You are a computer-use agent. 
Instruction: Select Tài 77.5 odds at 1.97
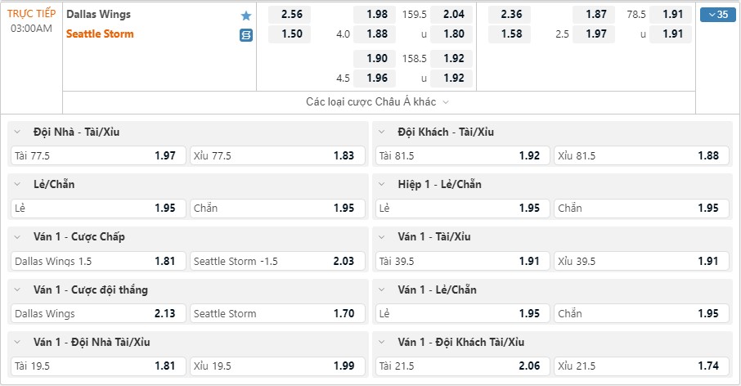point(99,155)
